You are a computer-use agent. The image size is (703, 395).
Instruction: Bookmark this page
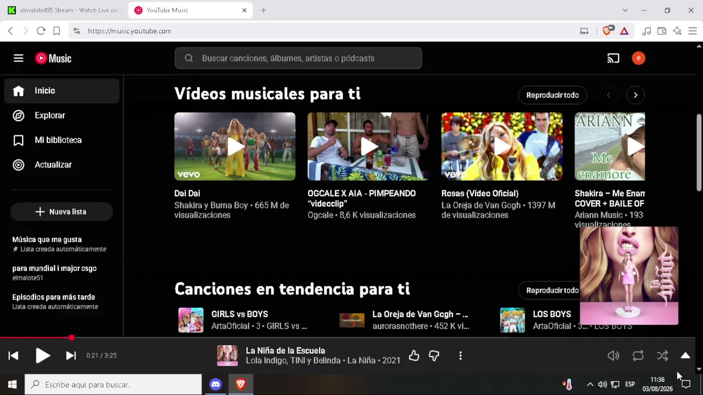56,31
